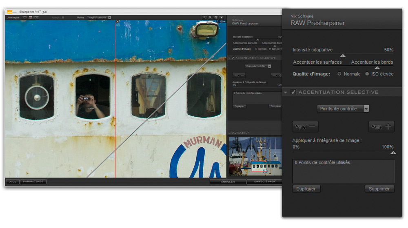Click remove control point button in small panel
The height and width of the screenshot is (228, 408).
click(x=239, y=75)
